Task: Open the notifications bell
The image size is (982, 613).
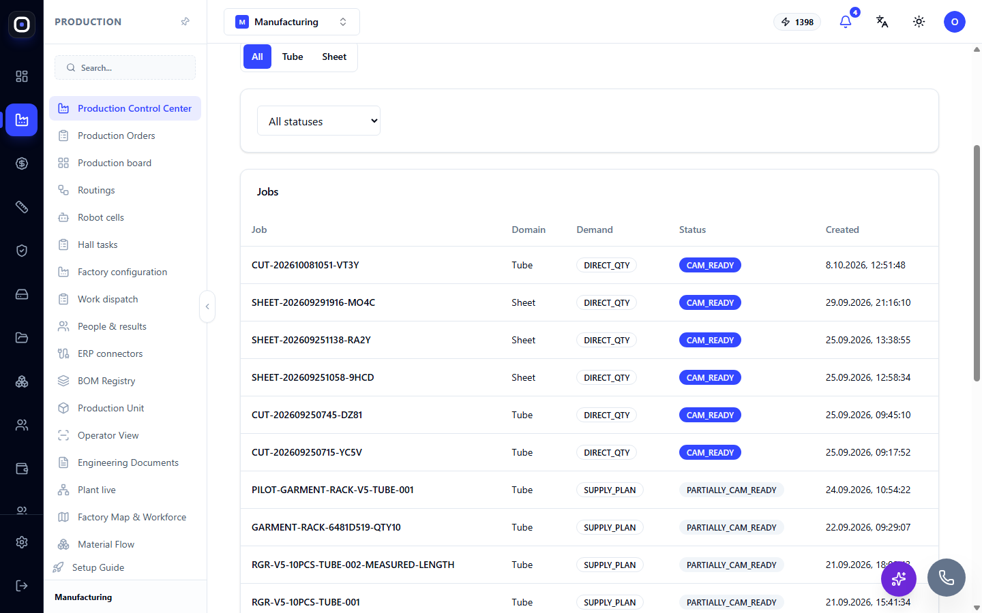Action: (846, 22)
